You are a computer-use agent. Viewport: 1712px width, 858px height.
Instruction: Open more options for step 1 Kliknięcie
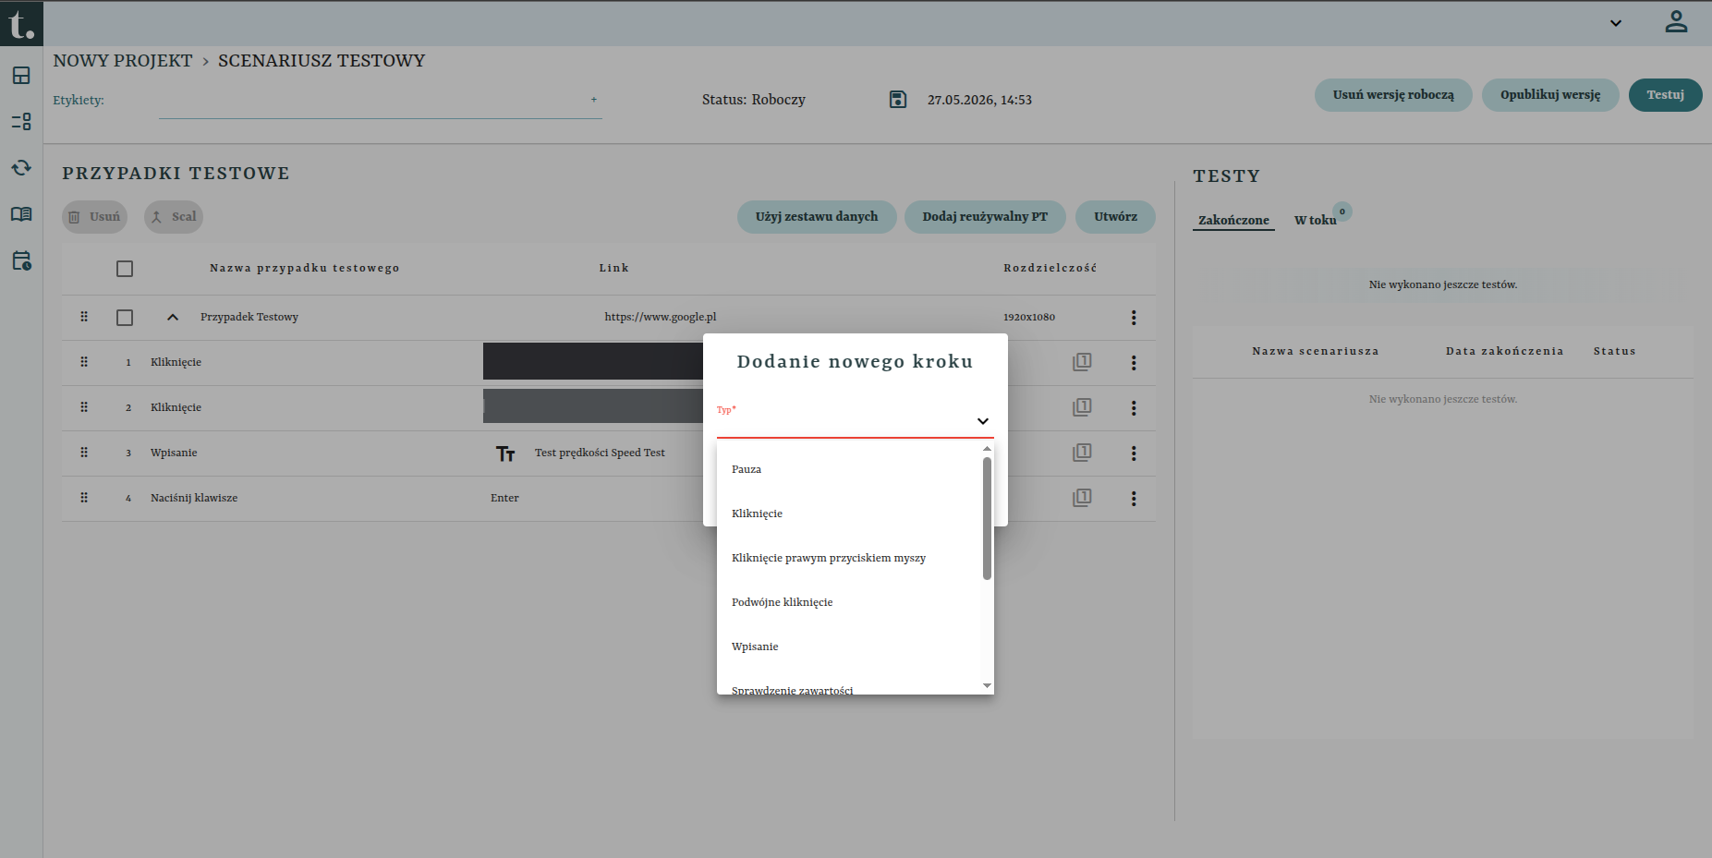pos(1134,363)
